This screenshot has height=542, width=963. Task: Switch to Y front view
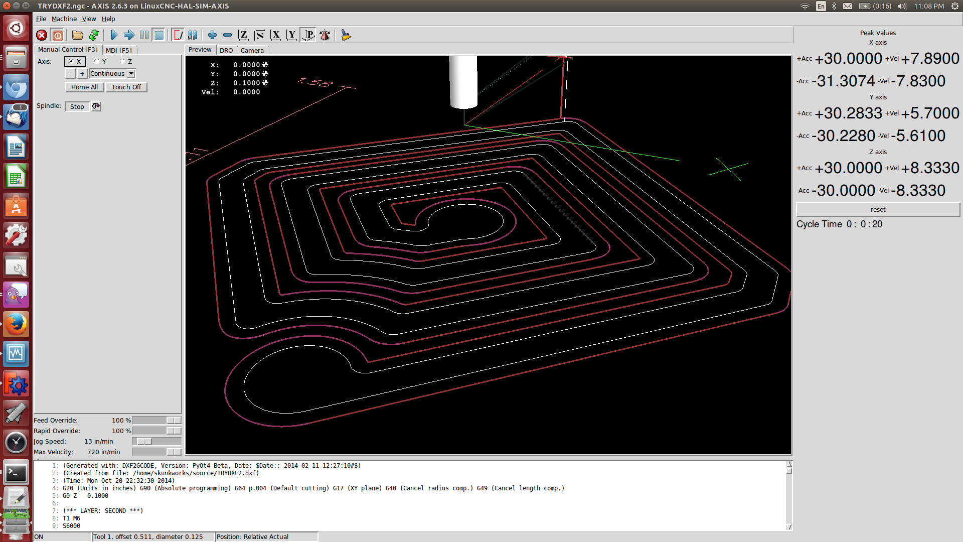tap(291, 35)
